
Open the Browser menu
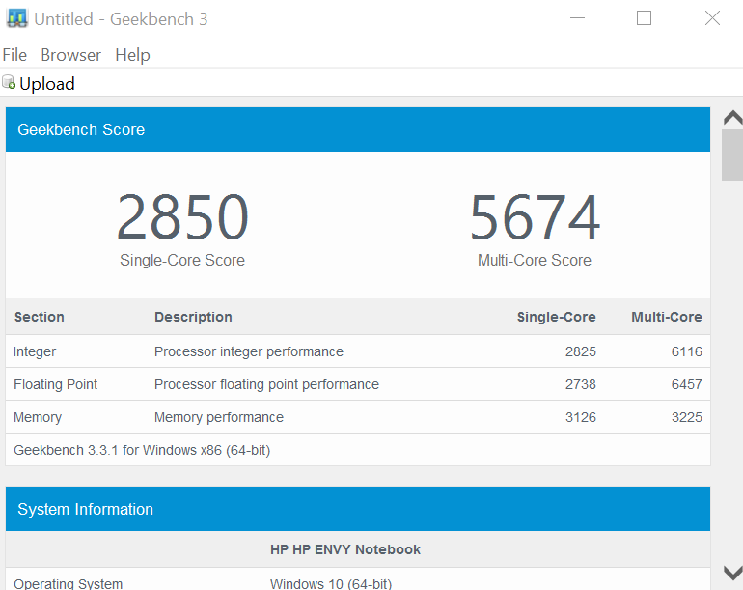click(x=70, y=55)
